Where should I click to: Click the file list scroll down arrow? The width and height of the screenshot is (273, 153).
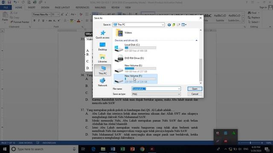coord(200,83)
